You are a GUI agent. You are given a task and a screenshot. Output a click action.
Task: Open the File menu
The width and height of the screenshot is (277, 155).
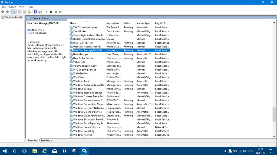tap(4, 7)
